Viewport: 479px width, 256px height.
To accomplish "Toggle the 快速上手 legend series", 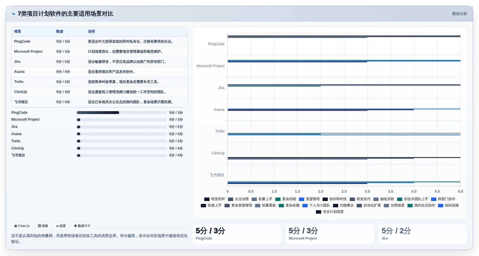I will (x=211, y=206).
